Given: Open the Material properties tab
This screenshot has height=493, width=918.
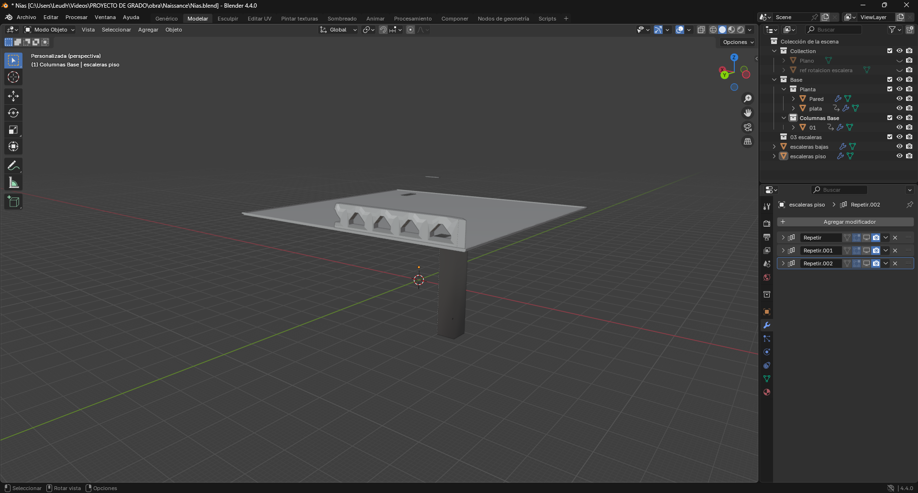Looking at the screenshot, I should coord(767,392).
